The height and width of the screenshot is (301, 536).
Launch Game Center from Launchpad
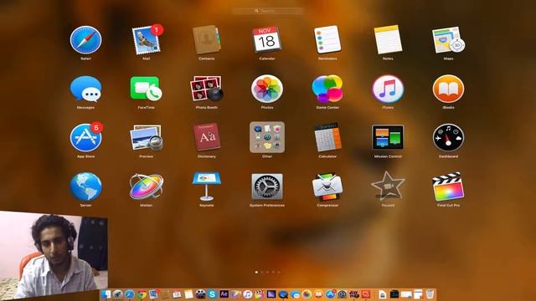(327, 89)
